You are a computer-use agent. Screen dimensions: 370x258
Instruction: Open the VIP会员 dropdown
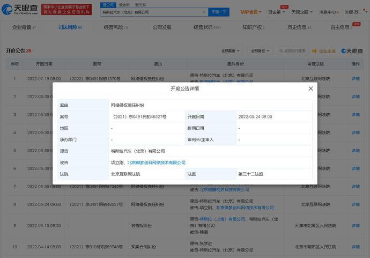pyautogui.click(x=251, y=12)
